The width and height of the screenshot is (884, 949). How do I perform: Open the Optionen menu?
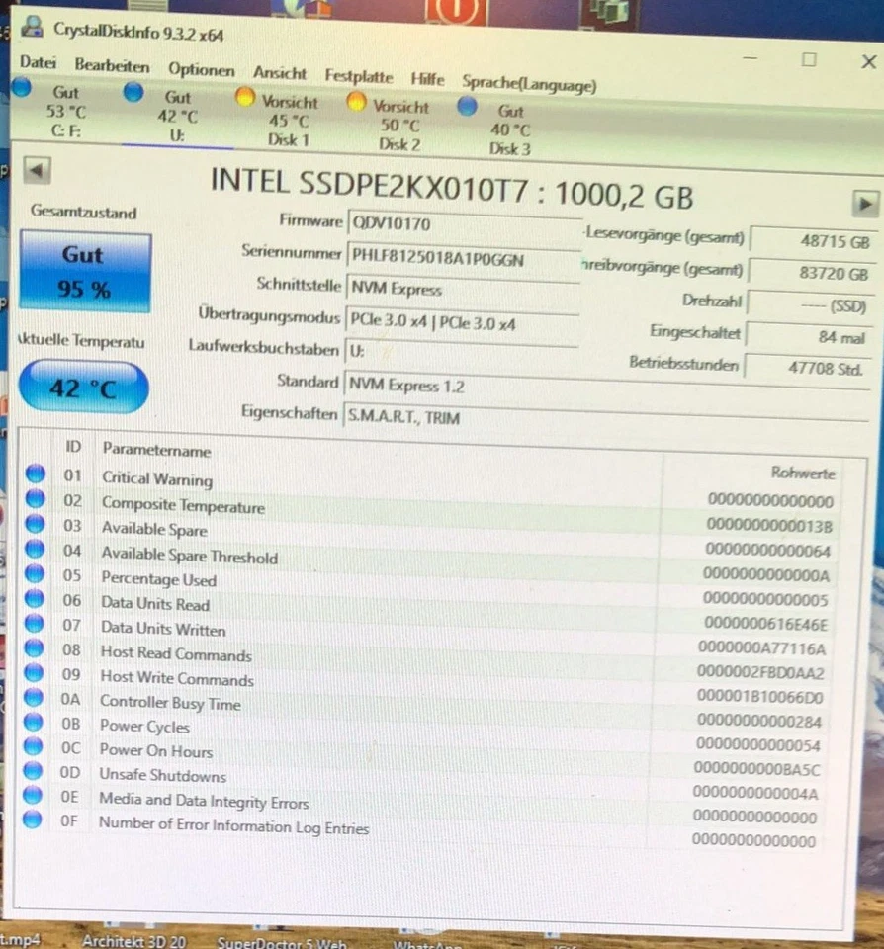click(201, 69)
